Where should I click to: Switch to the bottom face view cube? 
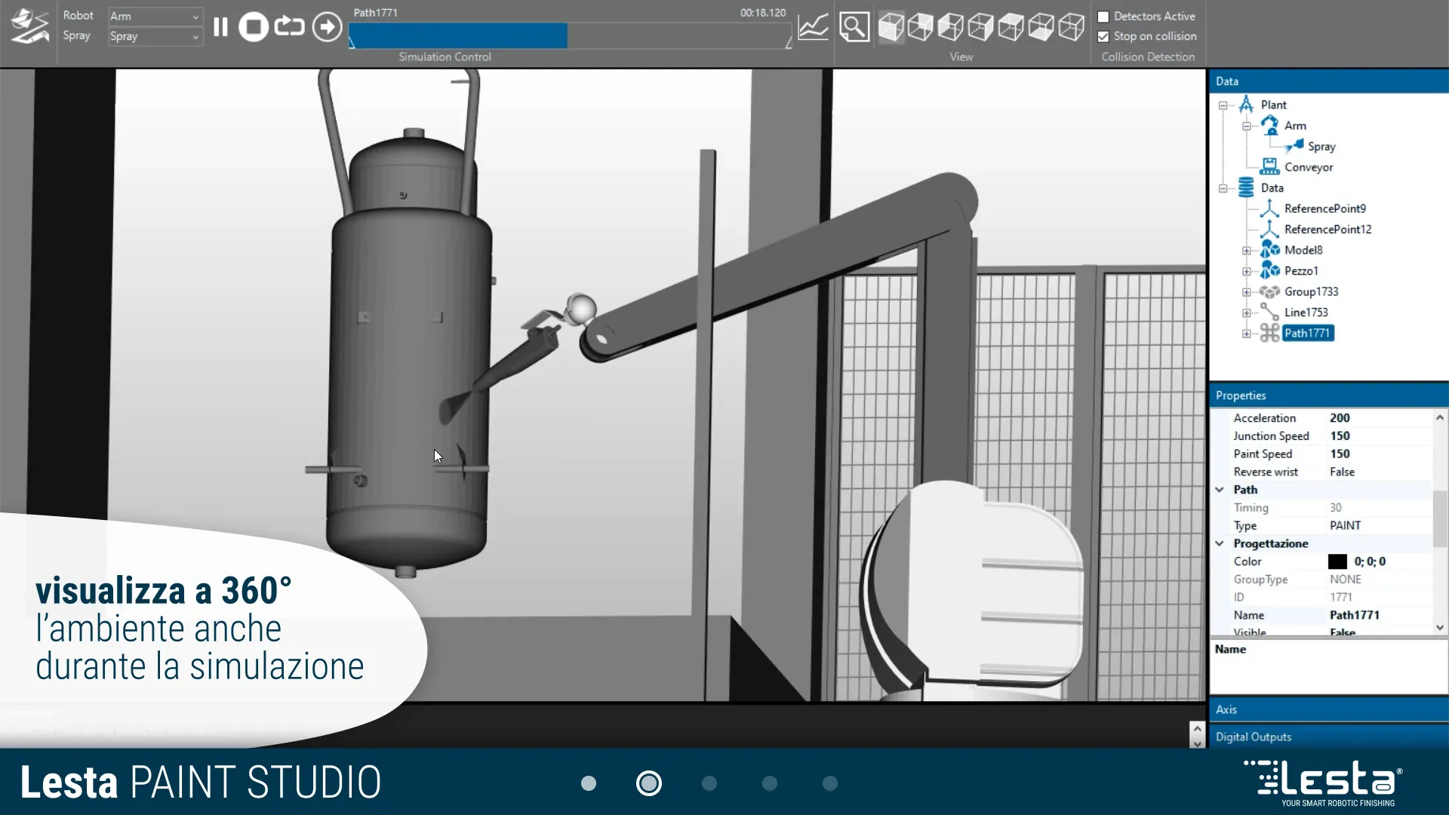[x=1041, y=27]
